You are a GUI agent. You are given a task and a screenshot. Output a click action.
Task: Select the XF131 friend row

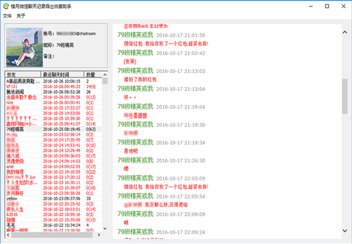click(x=54, y=86)
